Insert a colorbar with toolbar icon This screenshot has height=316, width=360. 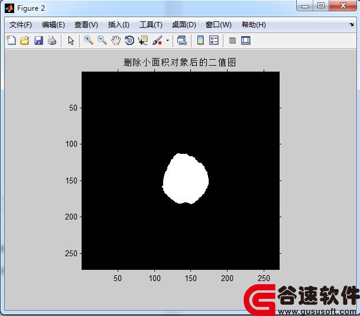click(200, 40)
